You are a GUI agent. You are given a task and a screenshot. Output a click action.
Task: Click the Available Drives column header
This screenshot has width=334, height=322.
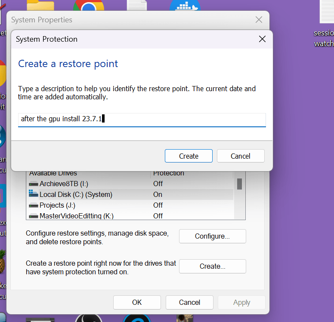click(x=88, y=174)
